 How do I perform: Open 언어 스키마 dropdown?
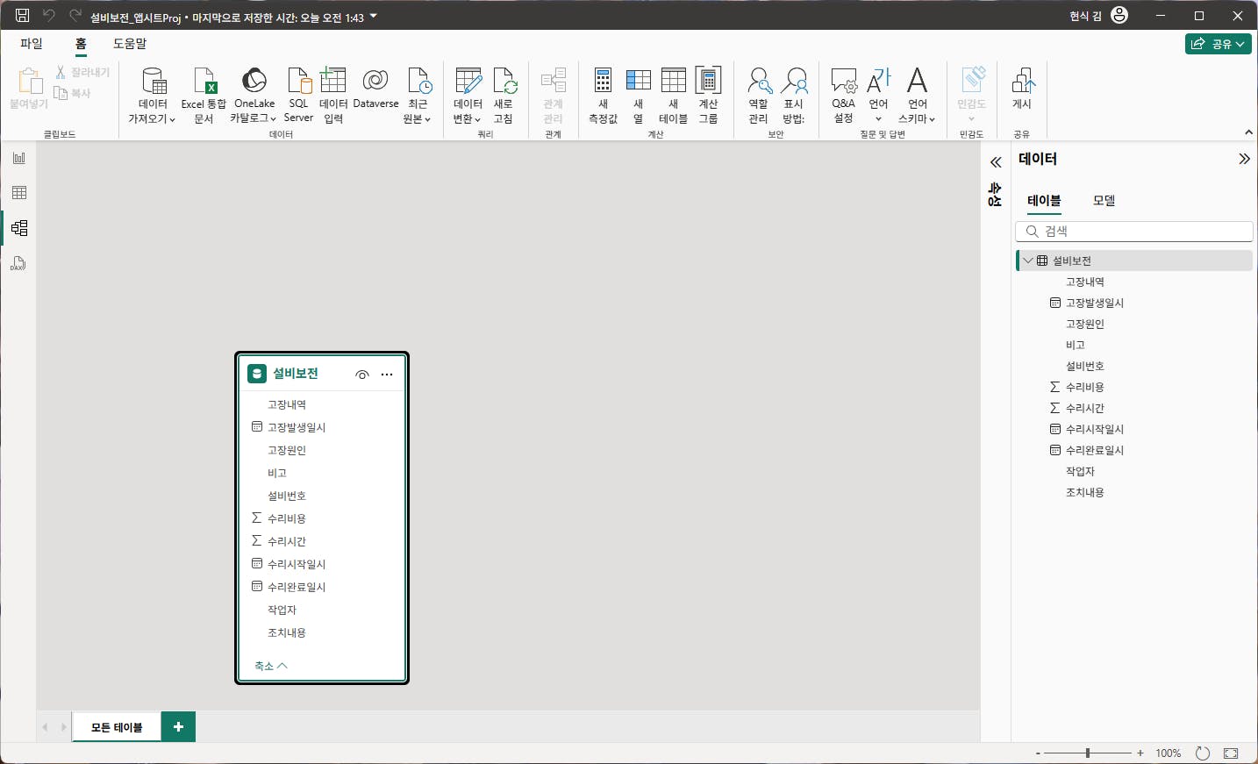pos(917,96)
